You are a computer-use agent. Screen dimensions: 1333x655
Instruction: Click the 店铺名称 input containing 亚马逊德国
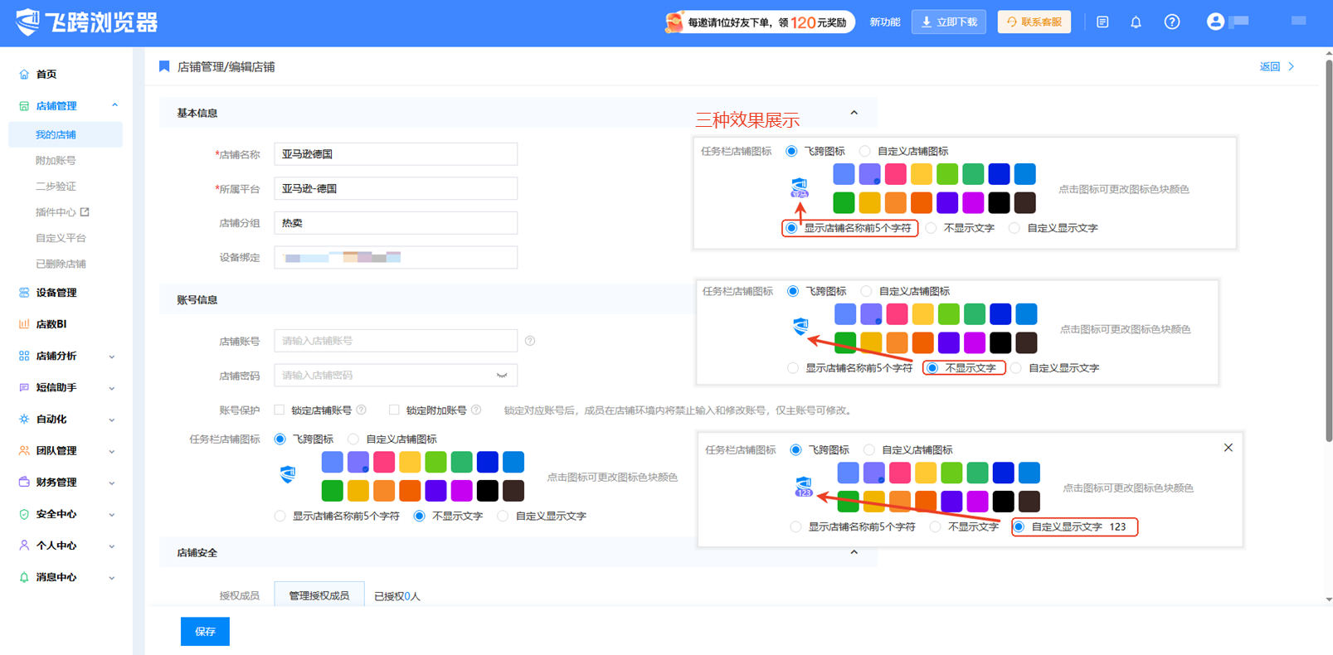point(396,154)
